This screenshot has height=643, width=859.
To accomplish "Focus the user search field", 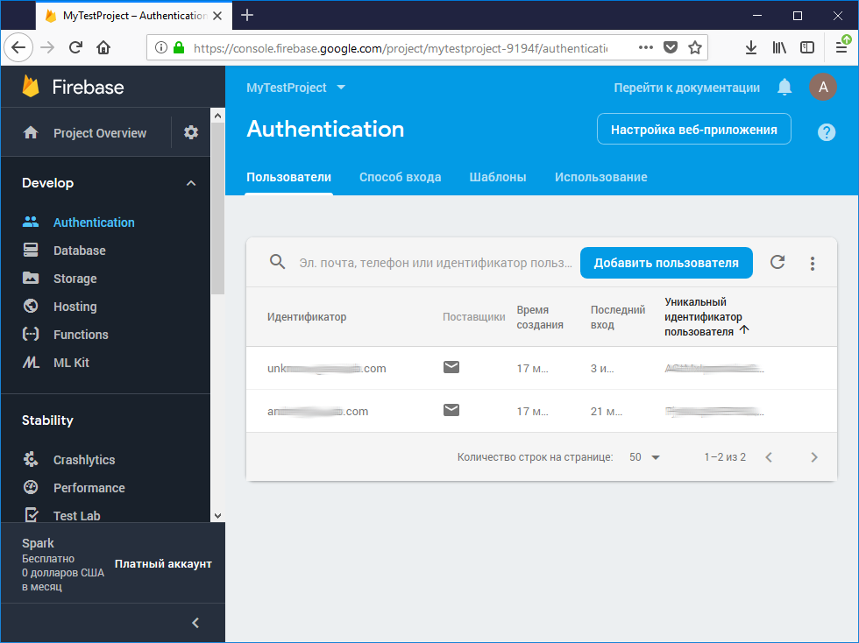I will [x=434, y=263].
